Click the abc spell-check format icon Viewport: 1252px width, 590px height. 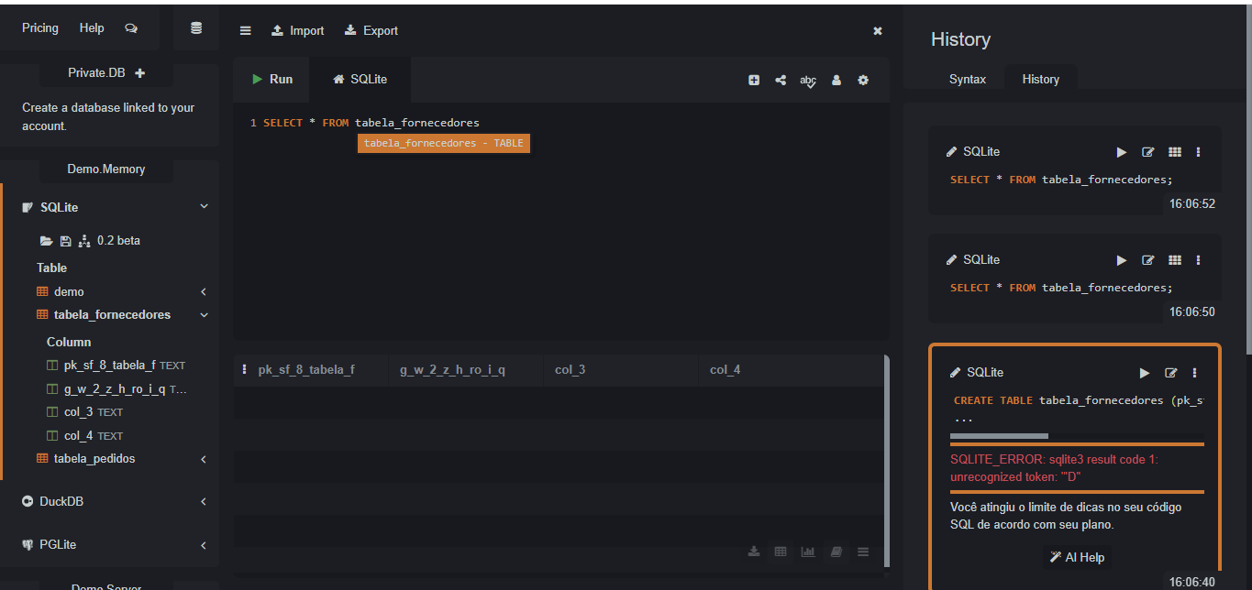click(x=808, y=81)
